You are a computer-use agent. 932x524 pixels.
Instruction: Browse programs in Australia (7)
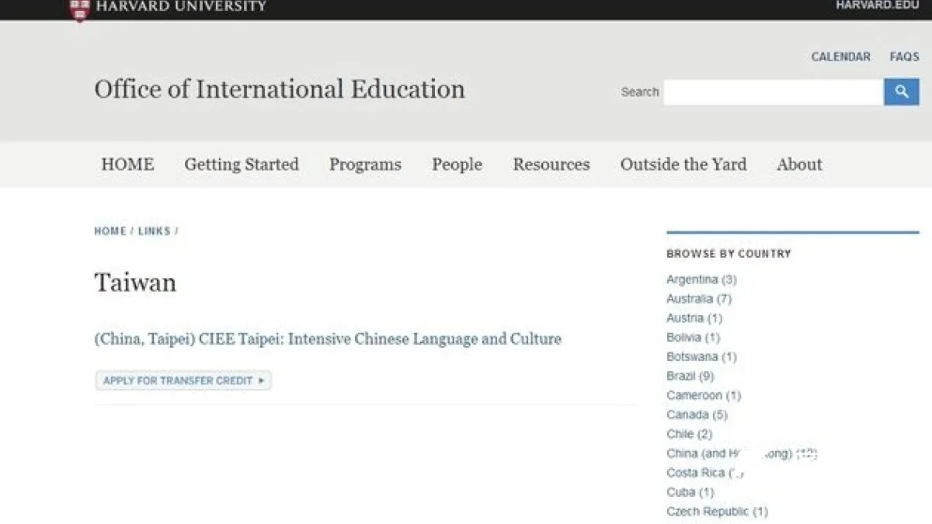(x=699, y=299)
